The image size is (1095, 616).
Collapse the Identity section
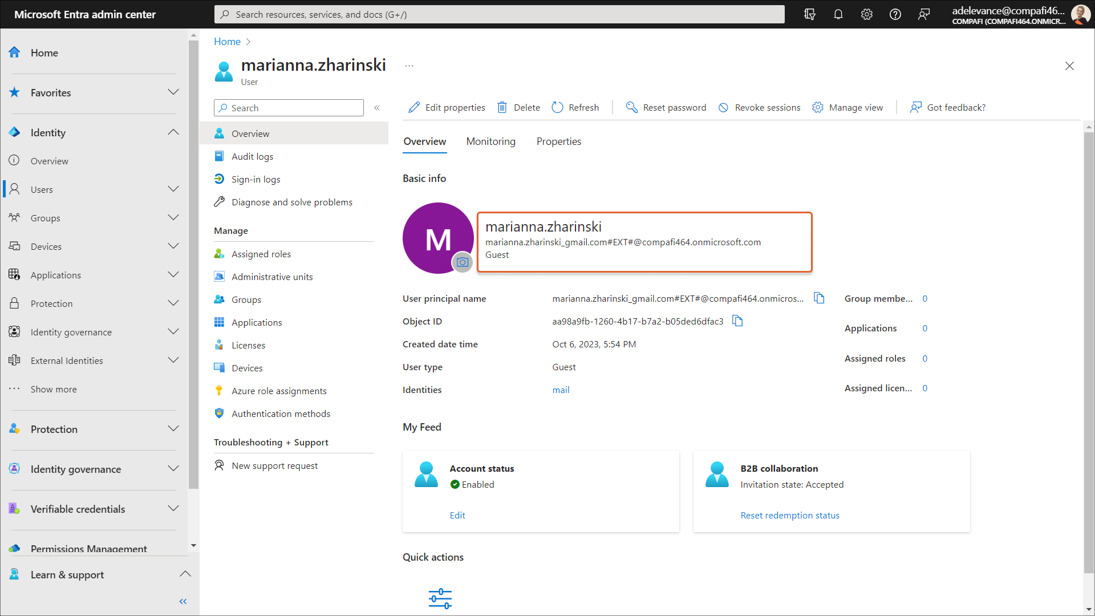(x=173, y=132)
